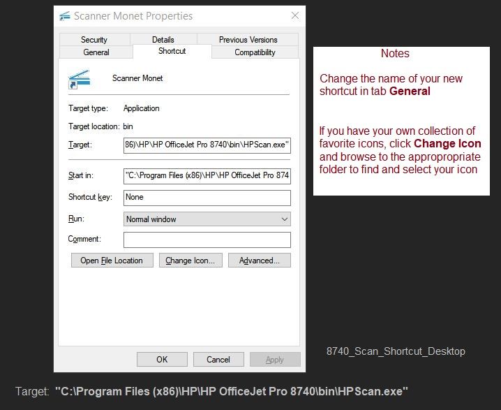Click in the Target path field
This screenshot has height=410, width=501.
[x=207, y=145]
